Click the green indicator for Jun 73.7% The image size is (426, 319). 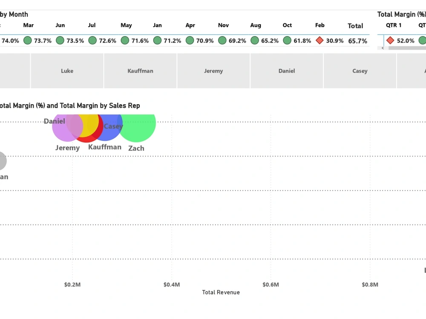(28, 40)
